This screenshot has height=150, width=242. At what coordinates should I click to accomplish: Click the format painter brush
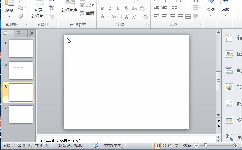click(x=21, y=16)
